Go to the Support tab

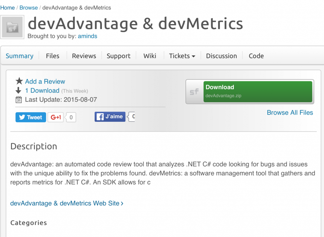click(x=118, y=56)
